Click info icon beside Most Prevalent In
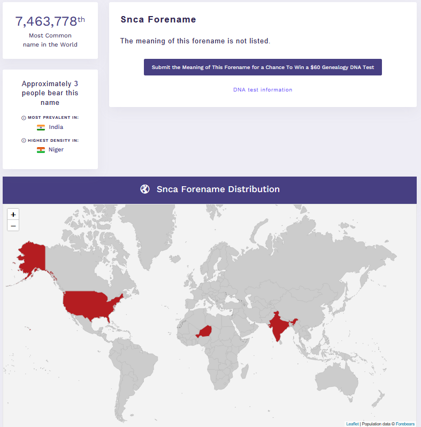Image resolution: width=421 pixels, height=427 pixels. (24, 118)
